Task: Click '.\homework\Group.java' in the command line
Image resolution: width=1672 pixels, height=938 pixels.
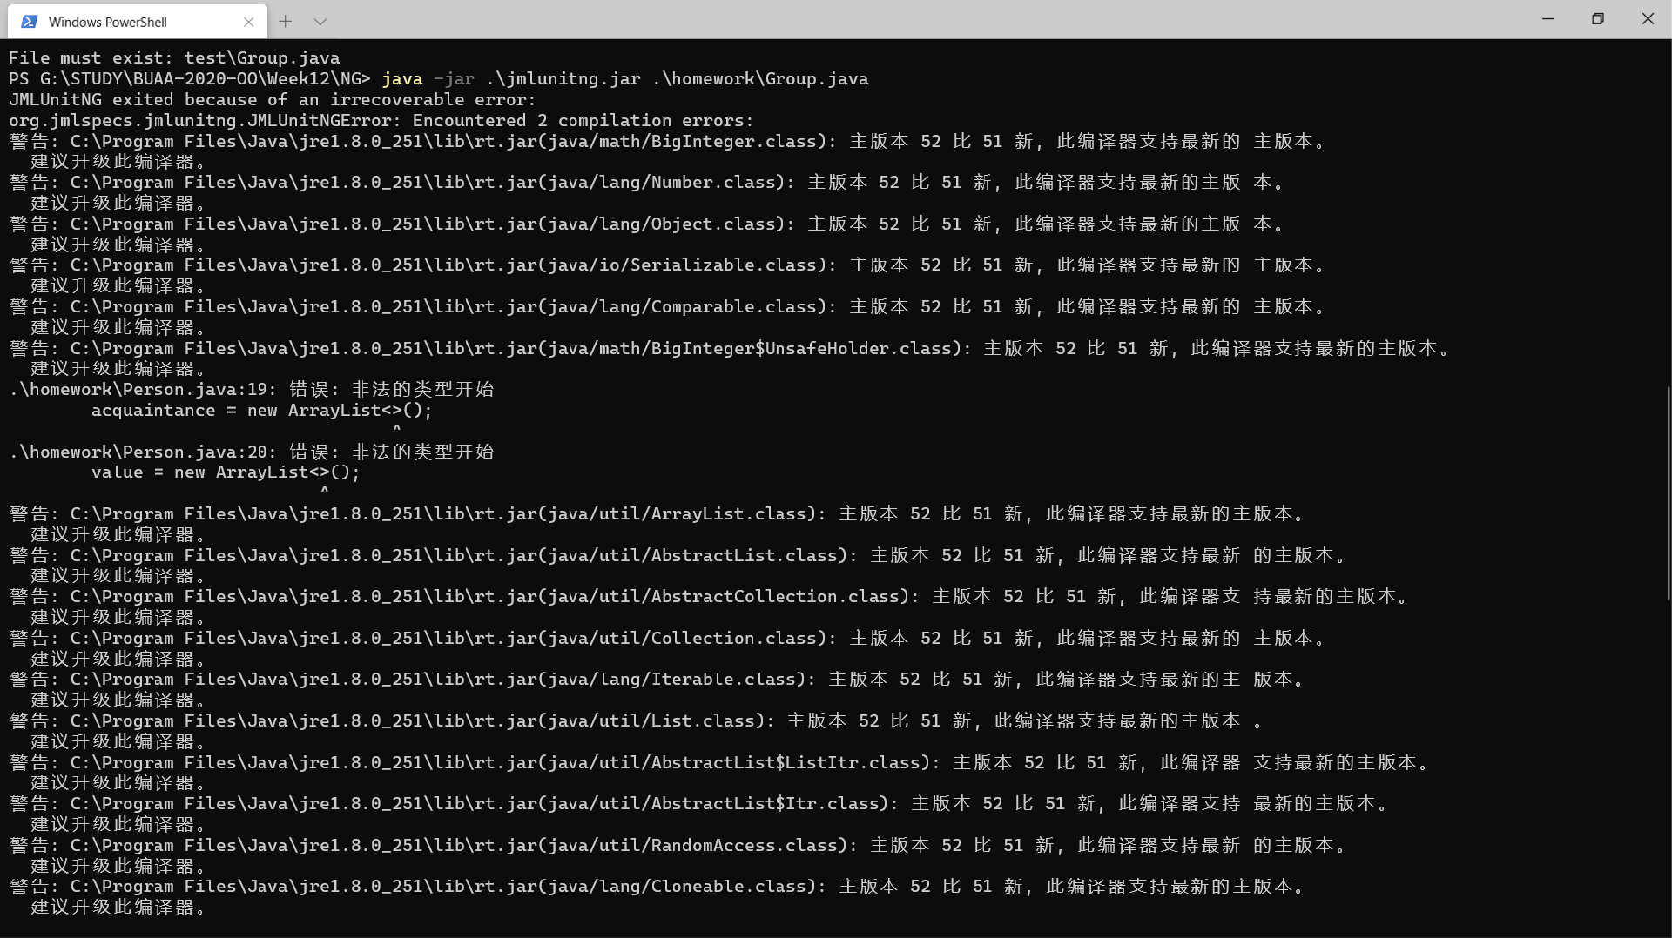Action: coord(760,79)
